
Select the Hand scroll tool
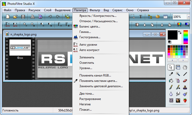coord(185,67)
